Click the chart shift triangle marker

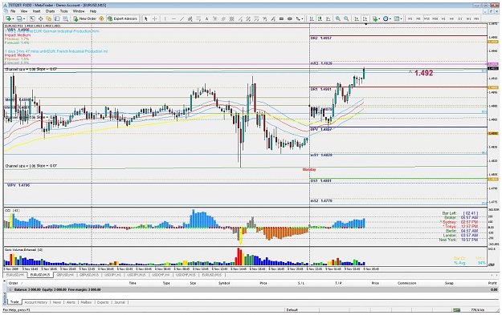tap(366, 24)
